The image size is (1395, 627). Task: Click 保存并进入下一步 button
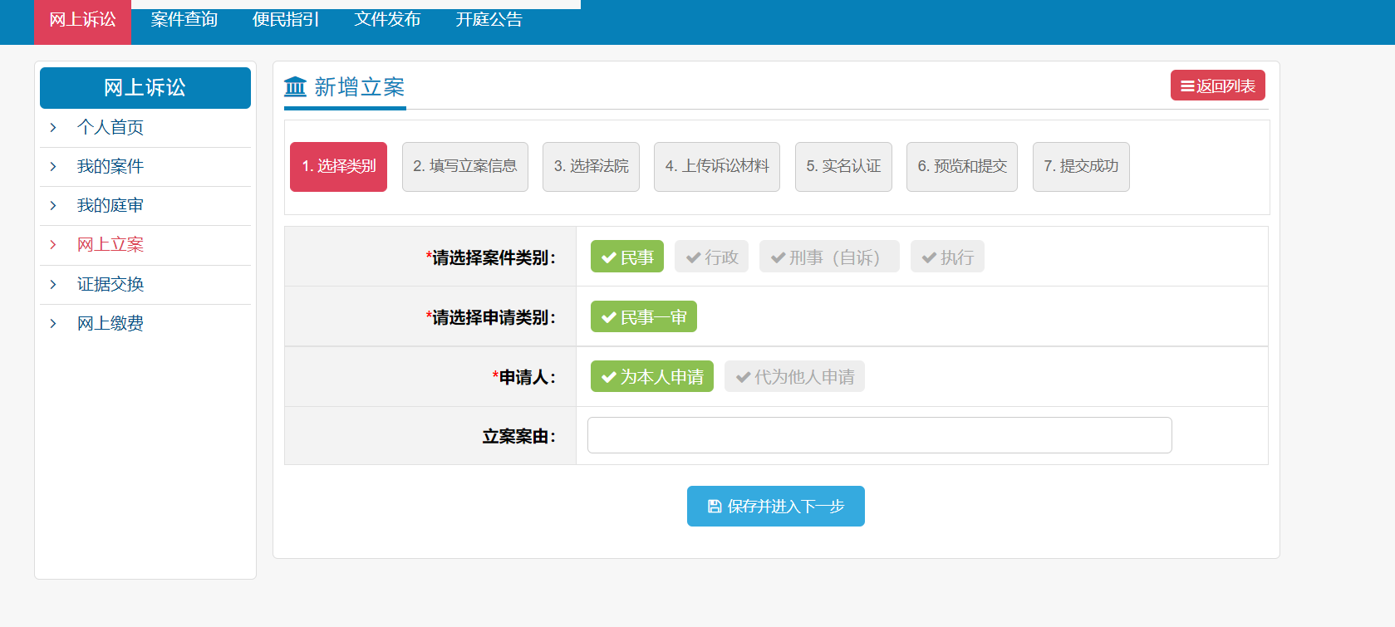coord(776,507)
